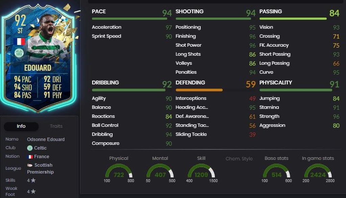
Task: Click the Weak Foot star icon
Action: 33,191
